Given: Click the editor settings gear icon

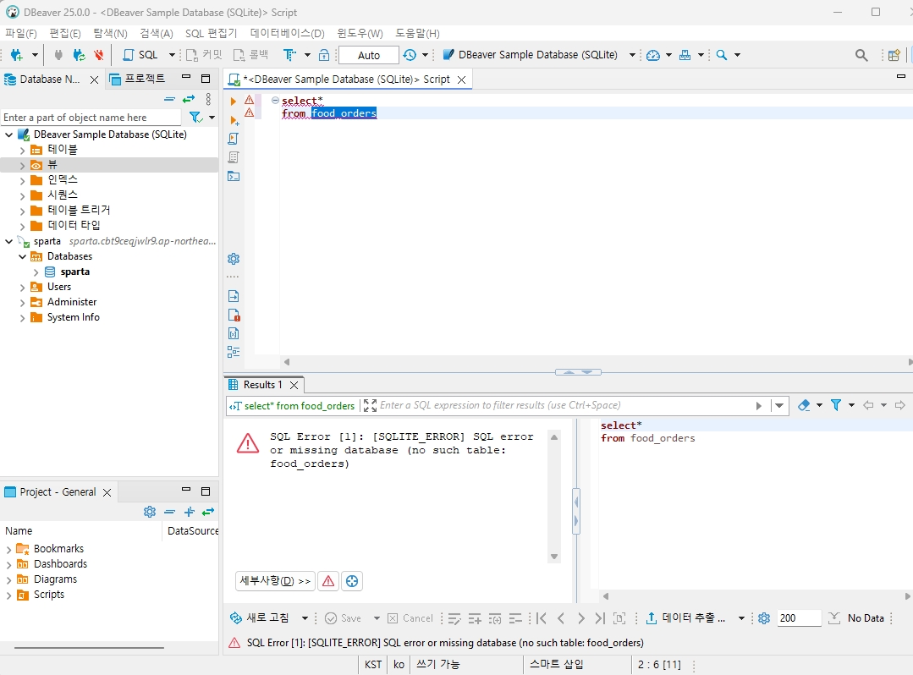Looking at the screenshot, I should pos(234,258).
